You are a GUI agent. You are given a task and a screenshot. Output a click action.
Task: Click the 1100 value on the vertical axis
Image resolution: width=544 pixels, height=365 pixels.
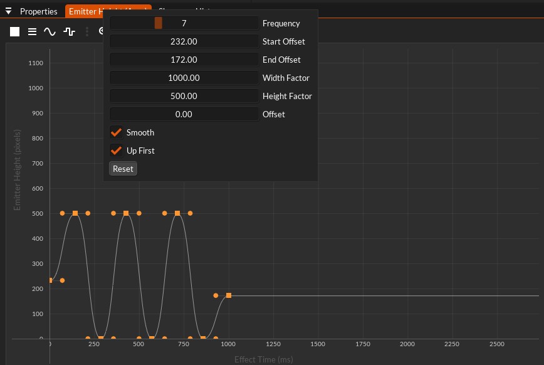point(36,63)
